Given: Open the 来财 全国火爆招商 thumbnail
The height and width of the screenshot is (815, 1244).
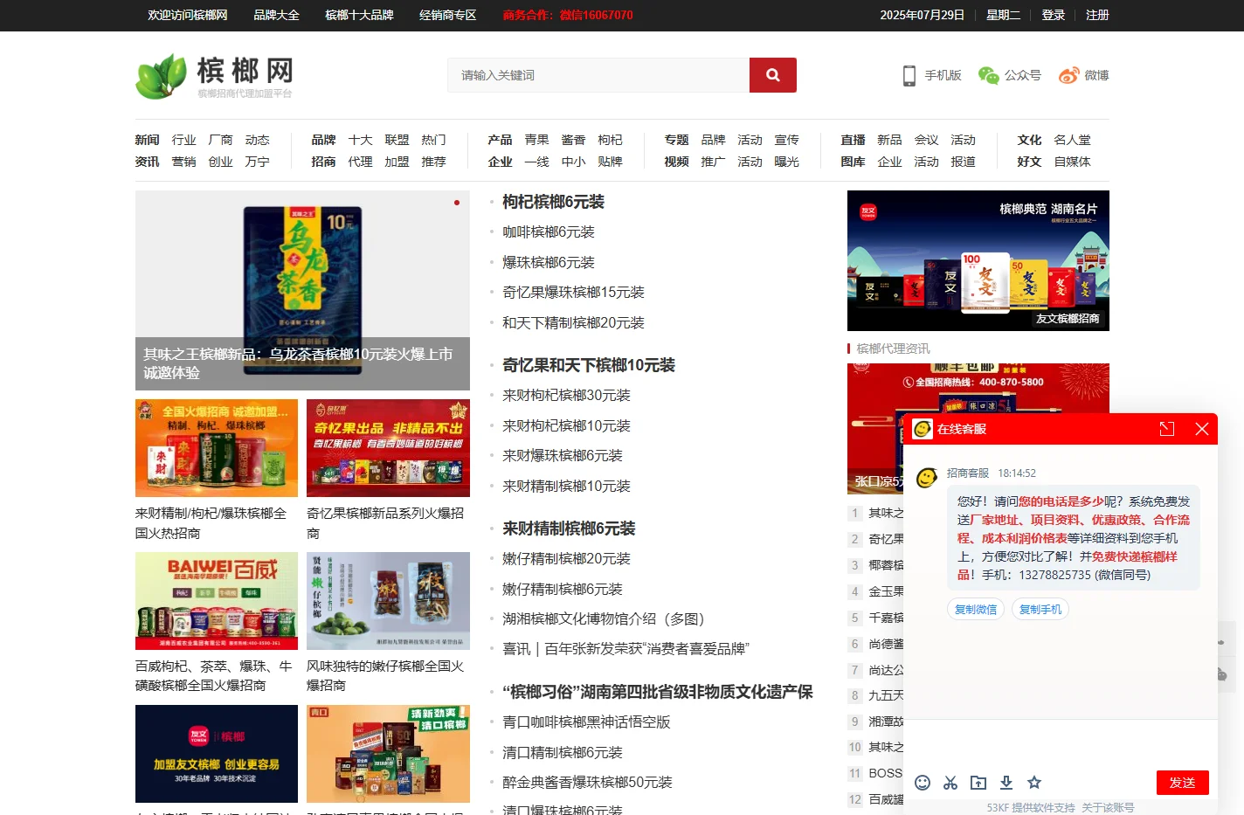Looking at the screenshot, I should [217, 448].
